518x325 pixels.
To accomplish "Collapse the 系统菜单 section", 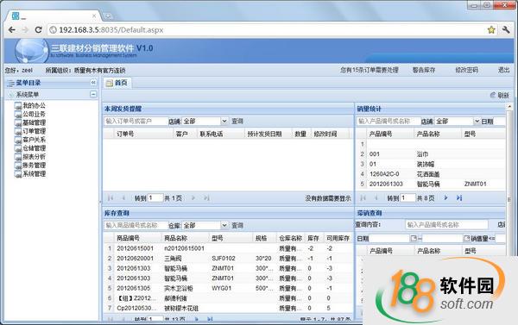I will [93, 95].
